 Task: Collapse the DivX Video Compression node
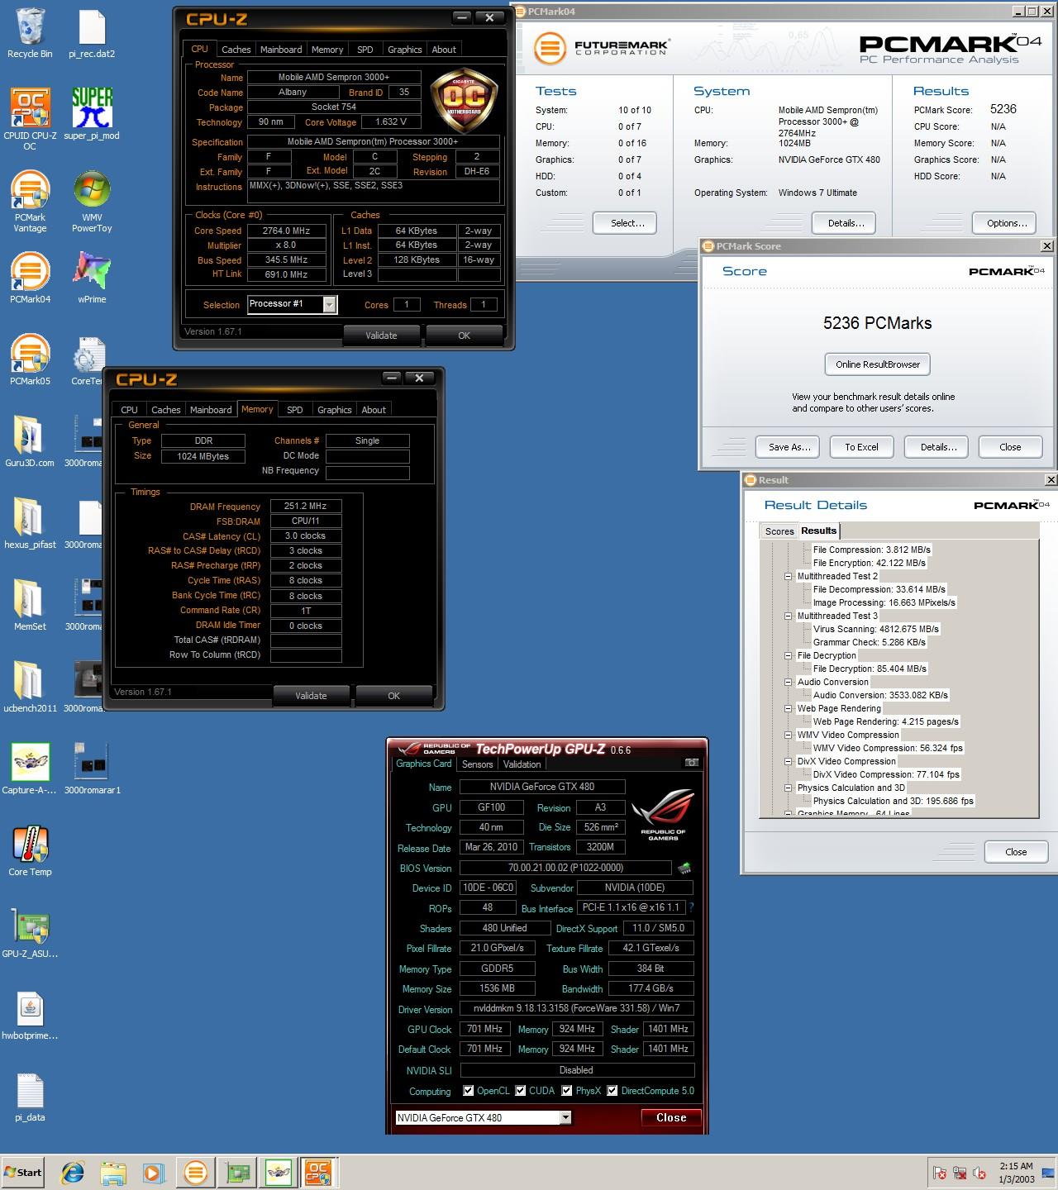point(789,761)
